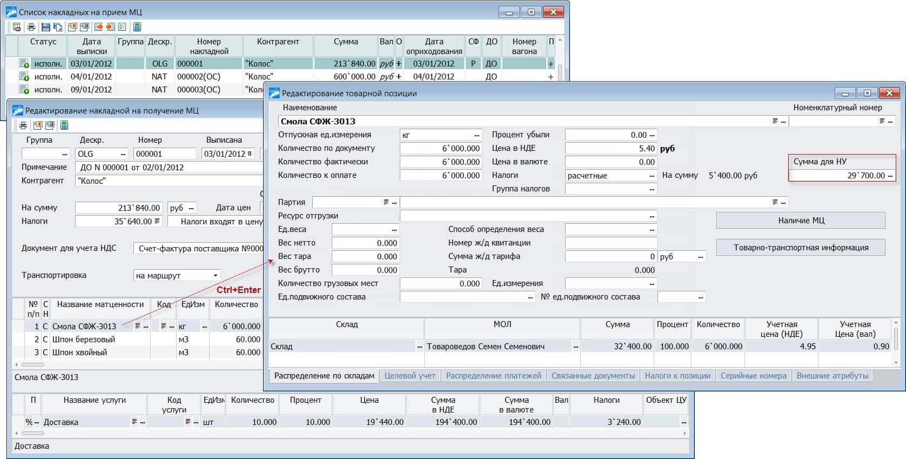Click horizontal scrollbar under services table
This screenshot has height=459, width=906.
coord(349,433)
